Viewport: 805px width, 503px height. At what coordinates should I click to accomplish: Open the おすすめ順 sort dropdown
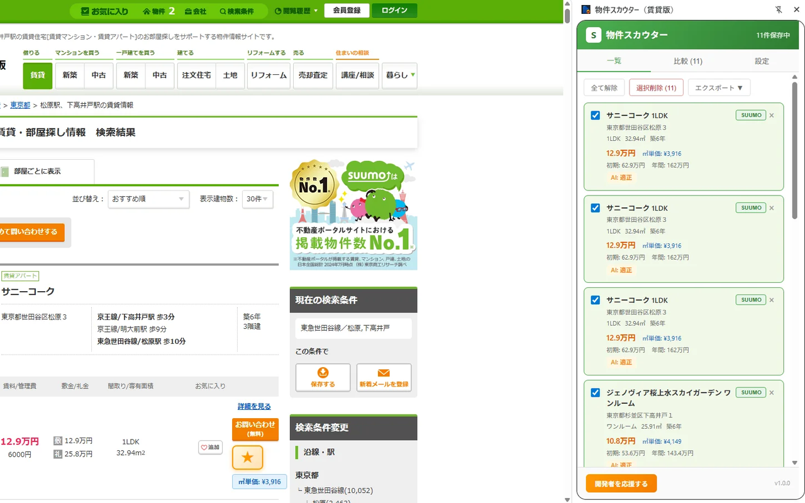148,199
